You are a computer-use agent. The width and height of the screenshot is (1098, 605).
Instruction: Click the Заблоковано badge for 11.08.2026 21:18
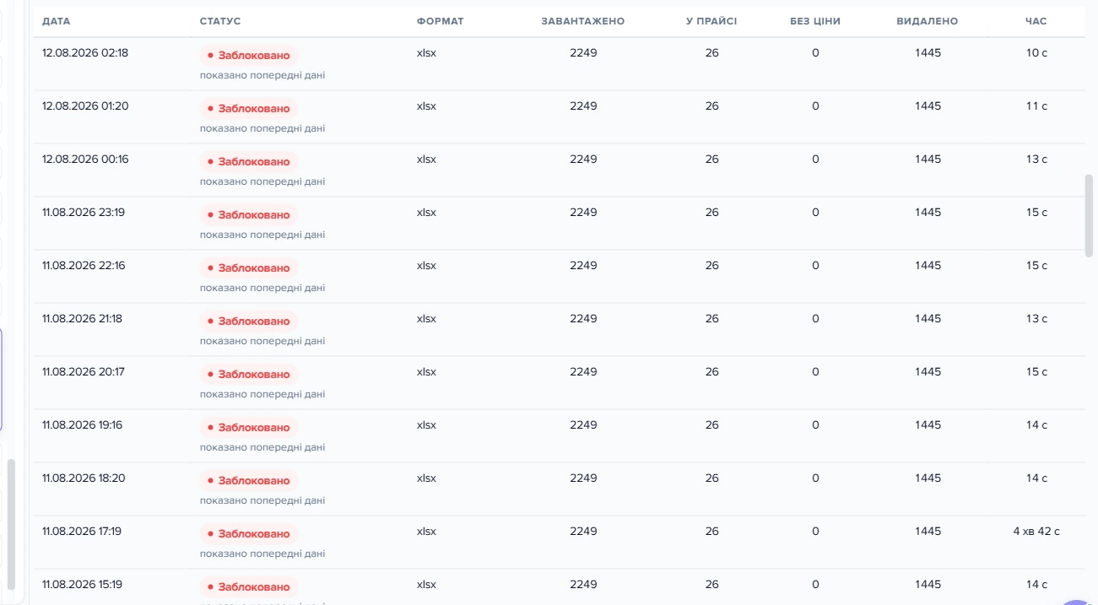pyautogui.click(x=249, y=321)
